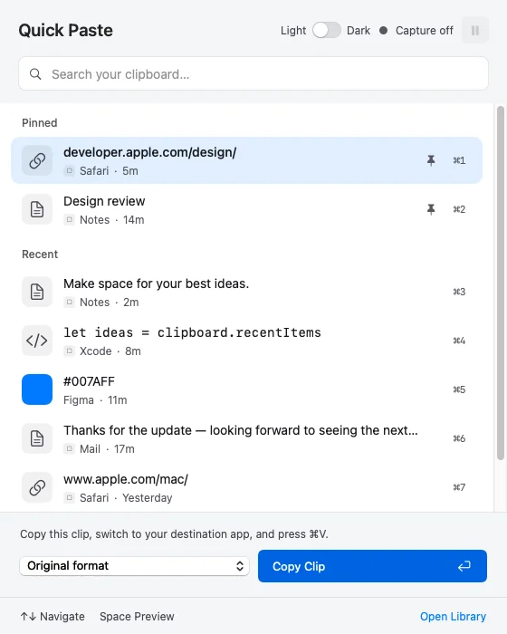Open Library link

click(453, 616)
